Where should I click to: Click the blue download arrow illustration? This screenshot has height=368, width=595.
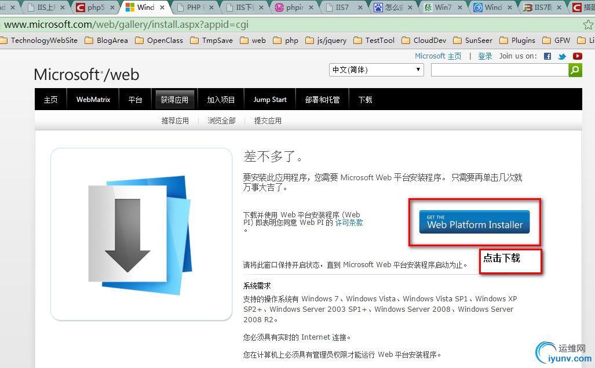(x=141, y=233)
